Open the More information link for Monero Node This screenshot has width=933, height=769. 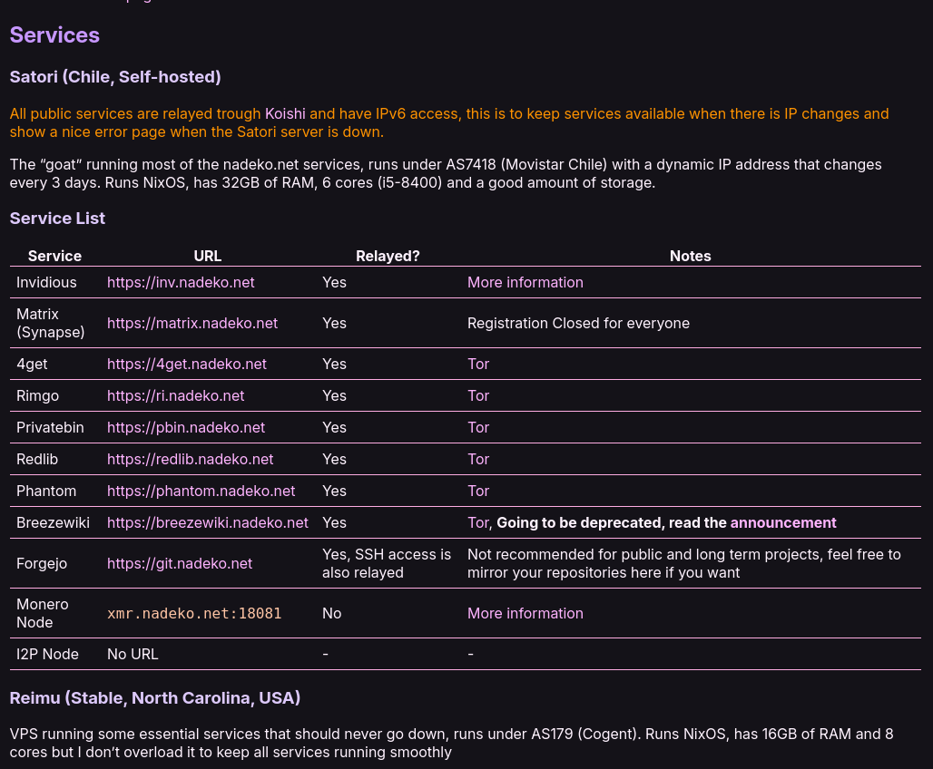[525, 613]
